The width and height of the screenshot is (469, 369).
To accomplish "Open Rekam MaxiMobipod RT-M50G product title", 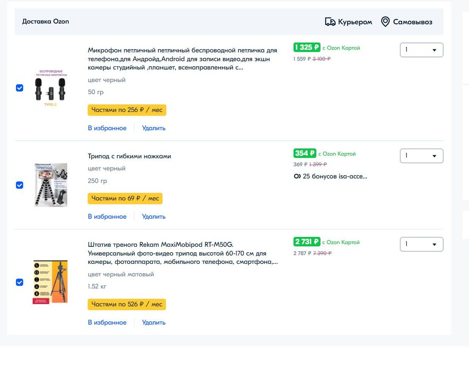I will click(x=183, y=253).
